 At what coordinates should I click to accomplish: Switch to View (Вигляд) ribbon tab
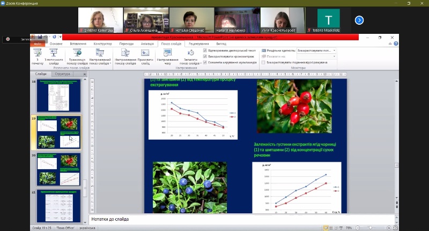pos(221,44)
